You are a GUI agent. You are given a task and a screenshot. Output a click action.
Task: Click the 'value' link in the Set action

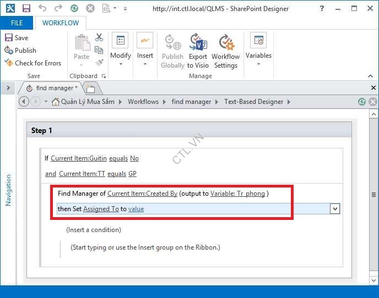pos(136,209)
